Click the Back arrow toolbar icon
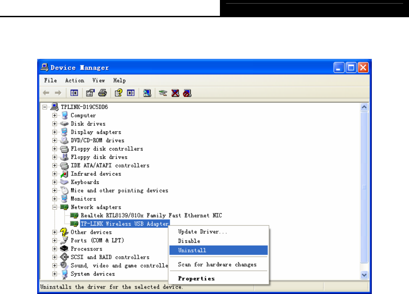409x294 pixels. point(46,93)
